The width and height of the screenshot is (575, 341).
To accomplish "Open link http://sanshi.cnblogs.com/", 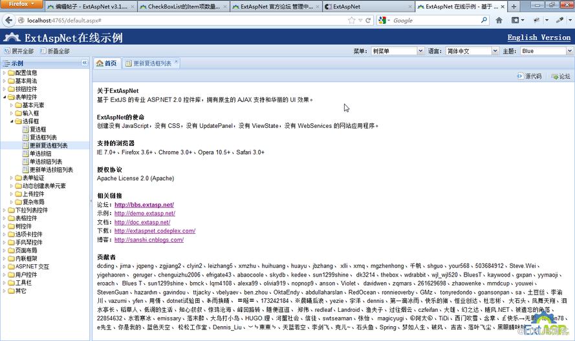I will tap(149, 240).
